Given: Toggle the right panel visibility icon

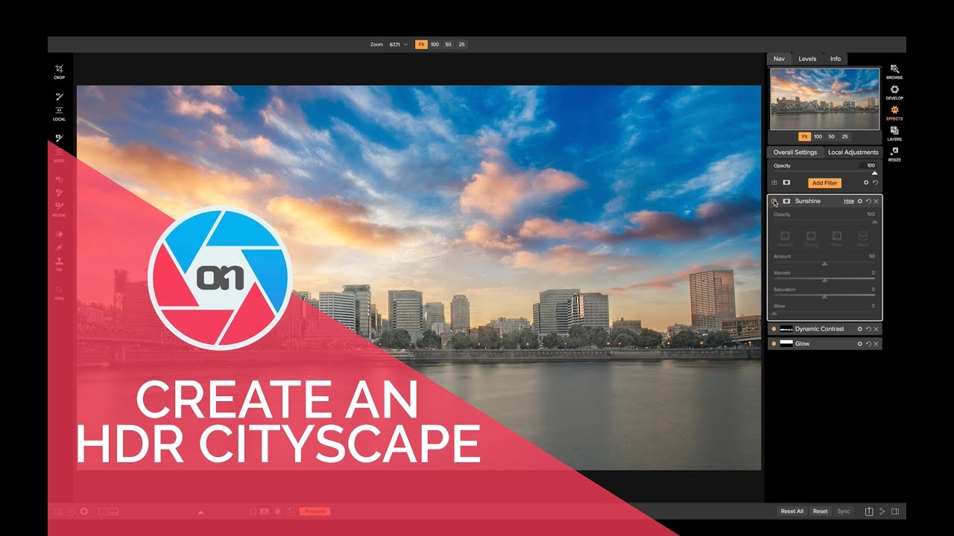Looking at the screenshot, I should pyautogui.click(x=895, y=511).
